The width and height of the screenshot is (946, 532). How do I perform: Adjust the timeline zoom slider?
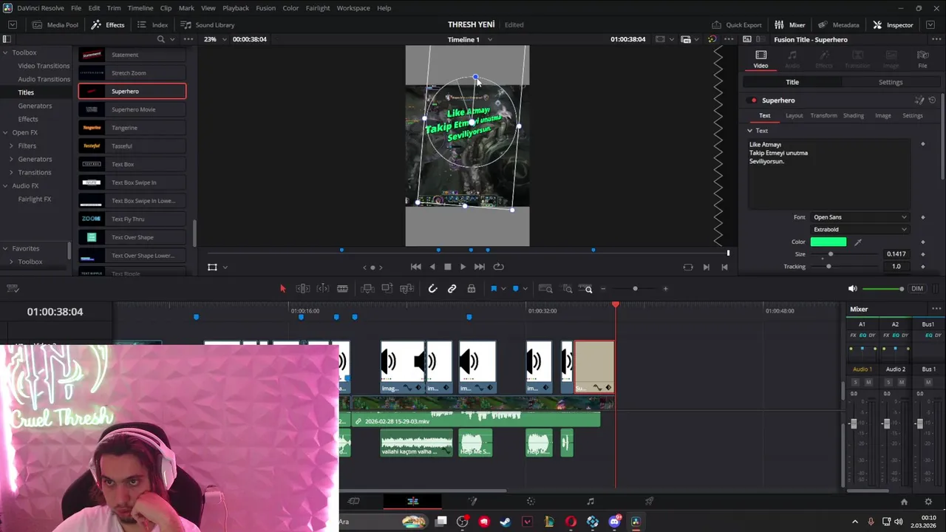coord(634,288)
